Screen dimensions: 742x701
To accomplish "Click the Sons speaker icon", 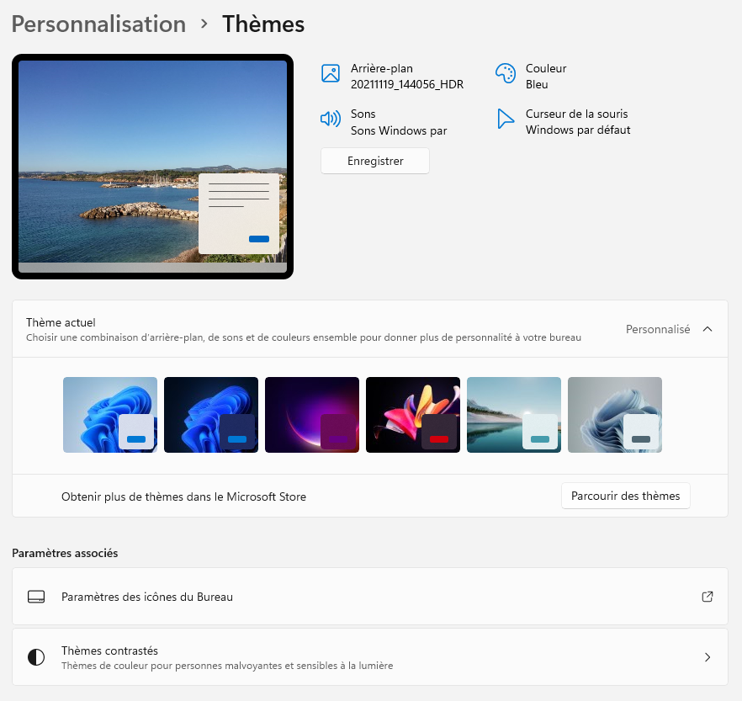I will 331,119.
